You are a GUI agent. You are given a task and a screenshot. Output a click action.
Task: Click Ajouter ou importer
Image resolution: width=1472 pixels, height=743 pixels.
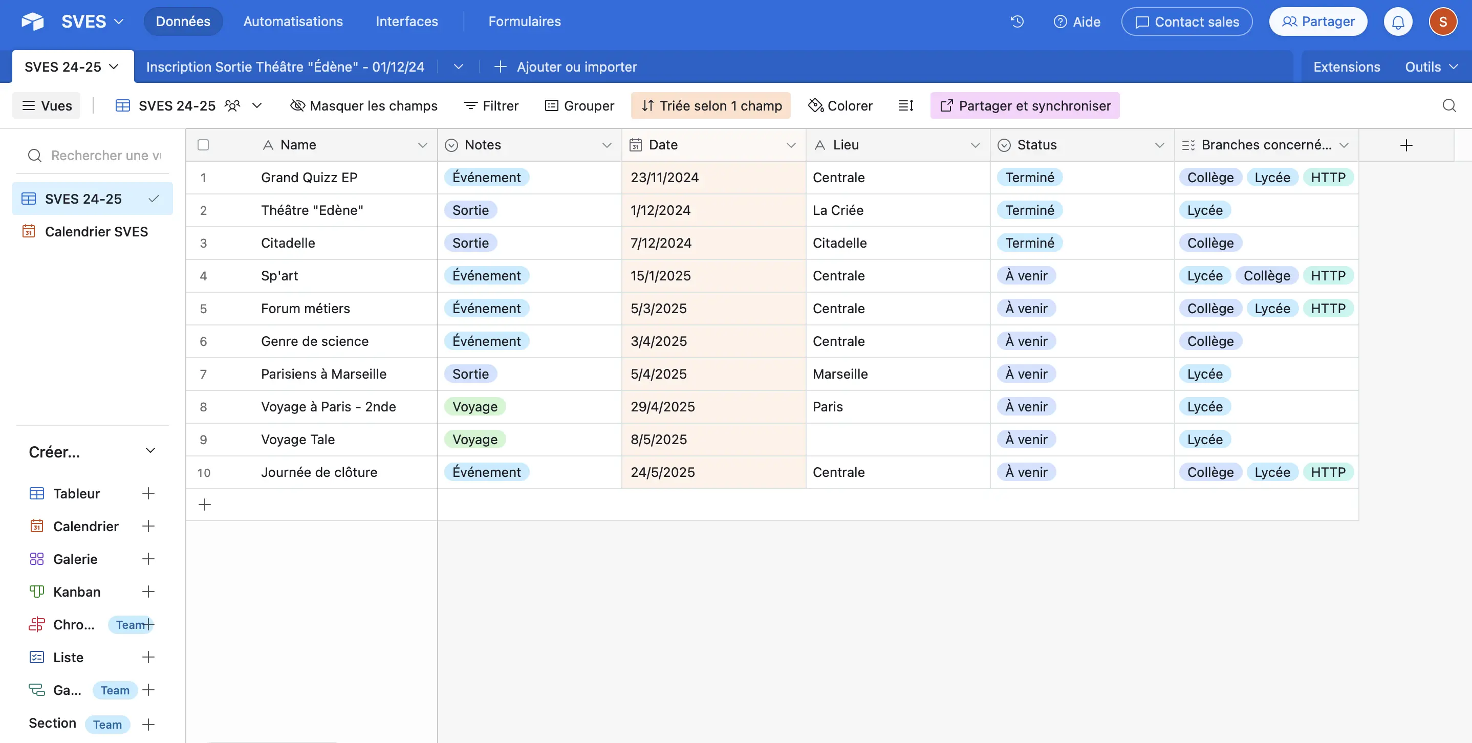pyautogui.click(x=565, y=67)
